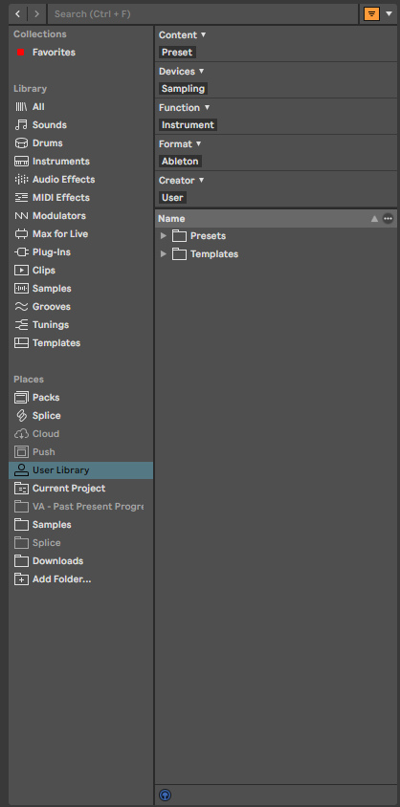Click the Cloud icon
Viewport: 400px width, 807px height.
[x=21, y=434]
